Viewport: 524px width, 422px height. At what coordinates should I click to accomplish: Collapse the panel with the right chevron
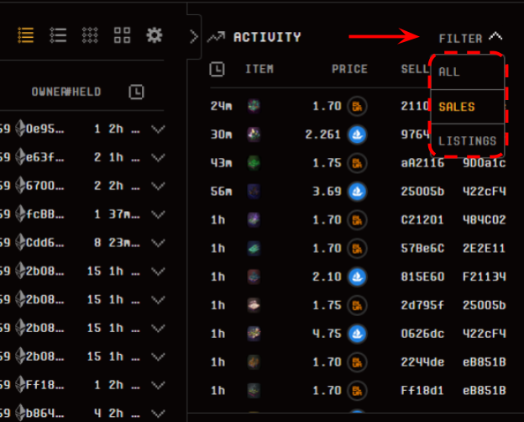click(x=194, y=37)
